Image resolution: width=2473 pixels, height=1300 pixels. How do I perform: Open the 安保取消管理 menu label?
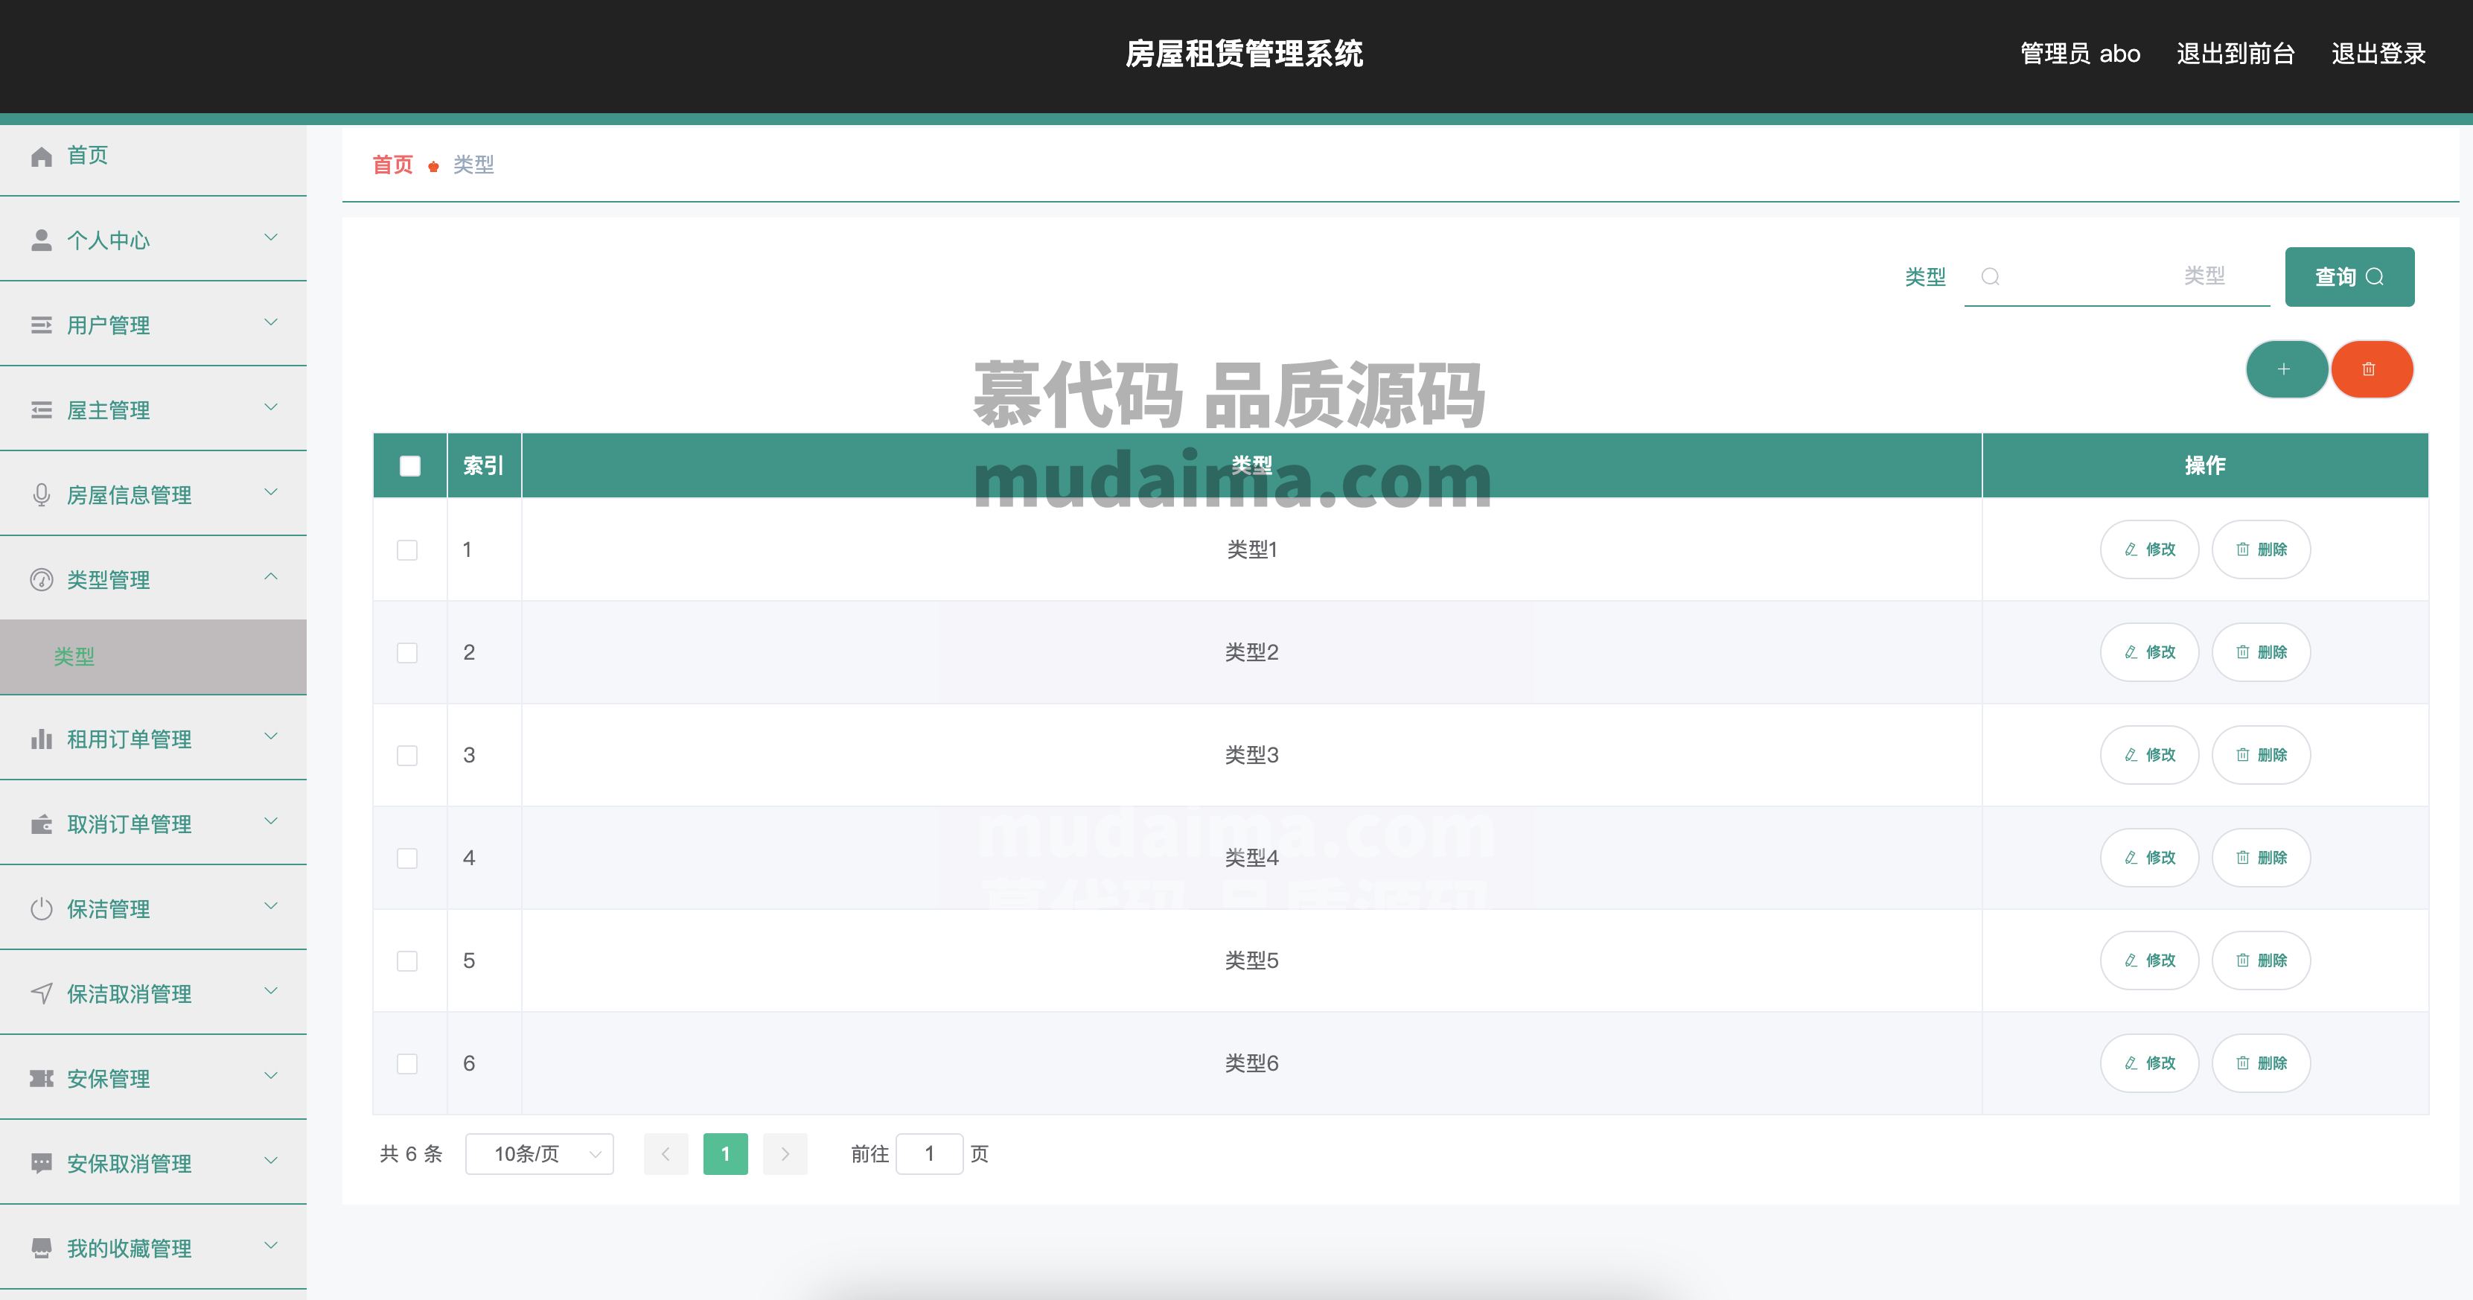point(130,1164)
